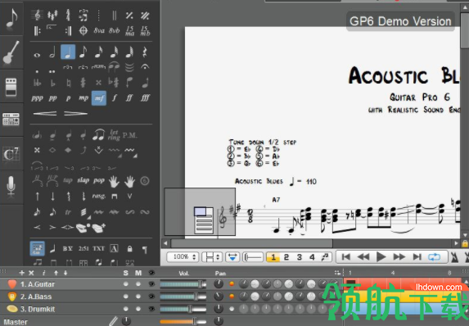Switch to voice 1
Screen dimensions: 469x326
273,257
